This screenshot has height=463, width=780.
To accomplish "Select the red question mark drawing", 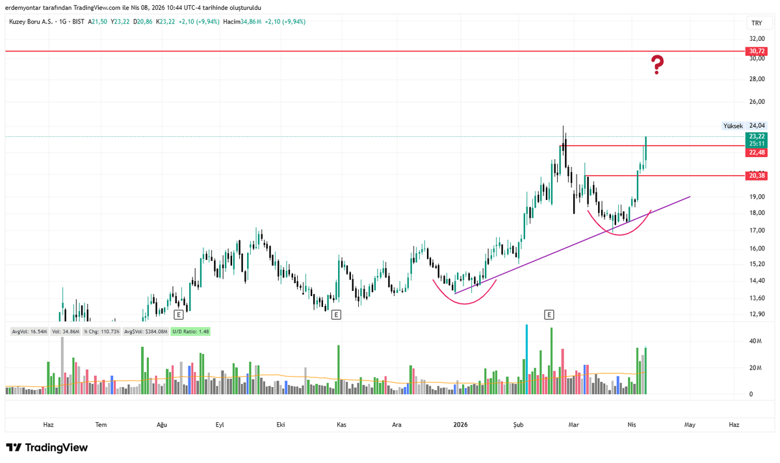I will 656,64.
